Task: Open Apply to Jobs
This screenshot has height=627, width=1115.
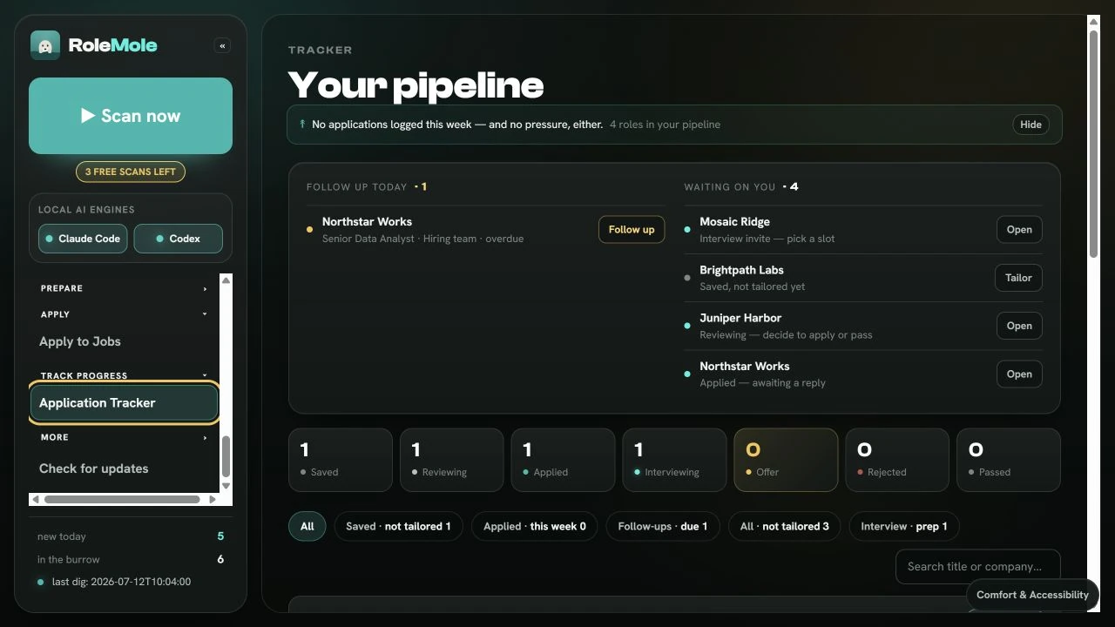Action: pos(124,341)
